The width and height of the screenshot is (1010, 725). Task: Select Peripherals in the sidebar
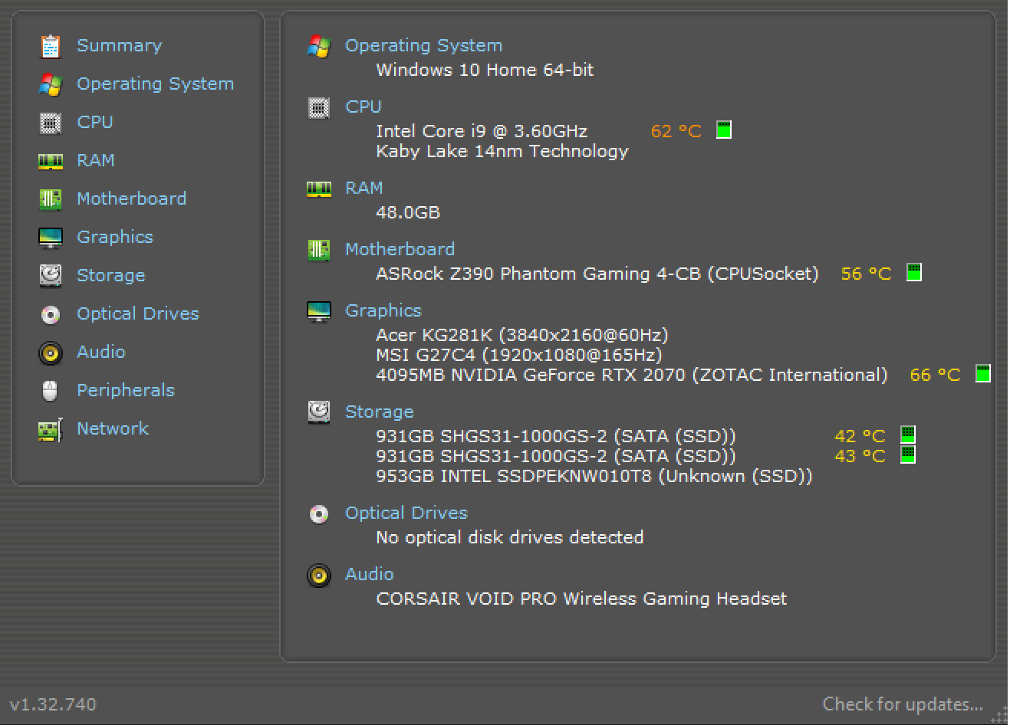(126, 391)
